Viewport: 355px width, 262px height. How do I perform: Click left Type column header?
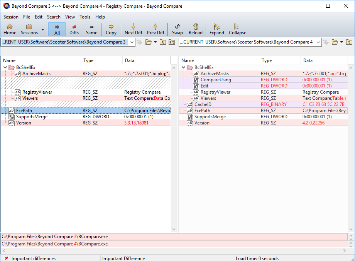101,60
